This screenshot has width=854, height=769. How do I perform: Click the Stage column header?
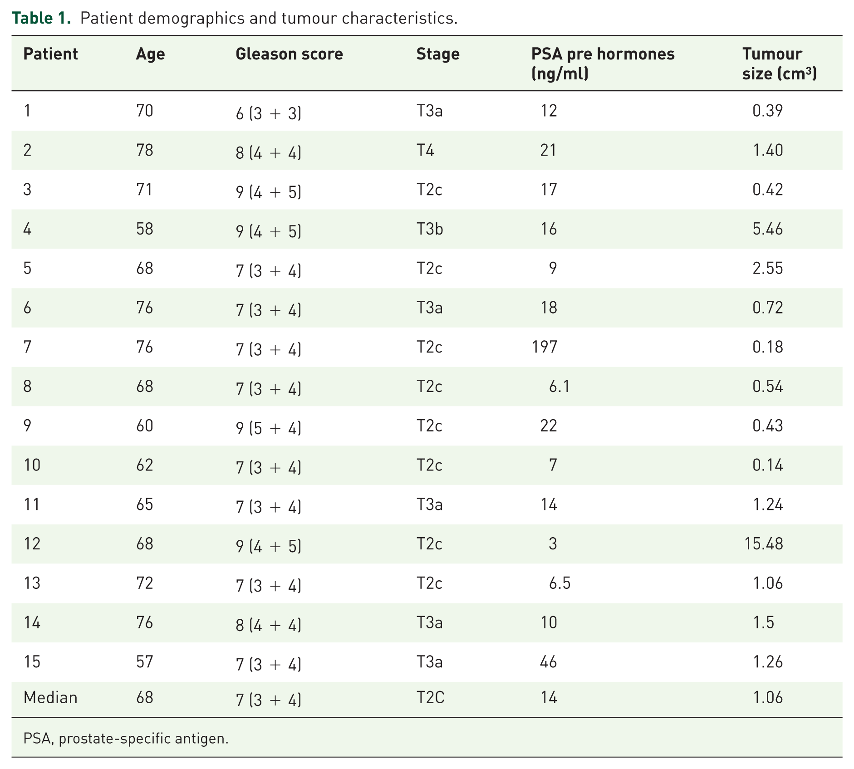438,54
